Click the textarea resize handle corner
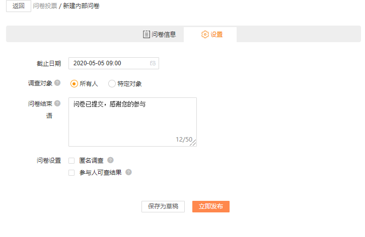The image size is (365, 237). point(193,143)
